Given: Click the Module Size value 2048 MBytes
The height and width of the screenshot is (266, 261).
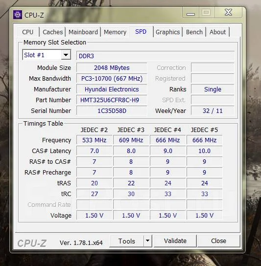Looking at the screenshot, I should click(x=112, y=67).
